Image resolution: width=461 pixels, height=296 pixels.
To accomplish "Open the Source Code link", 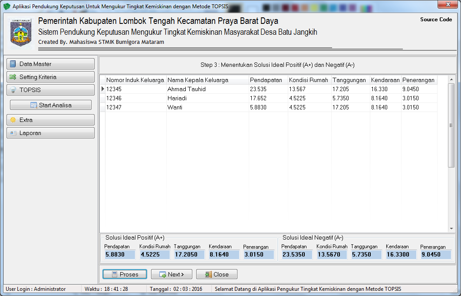I will 436,19.
